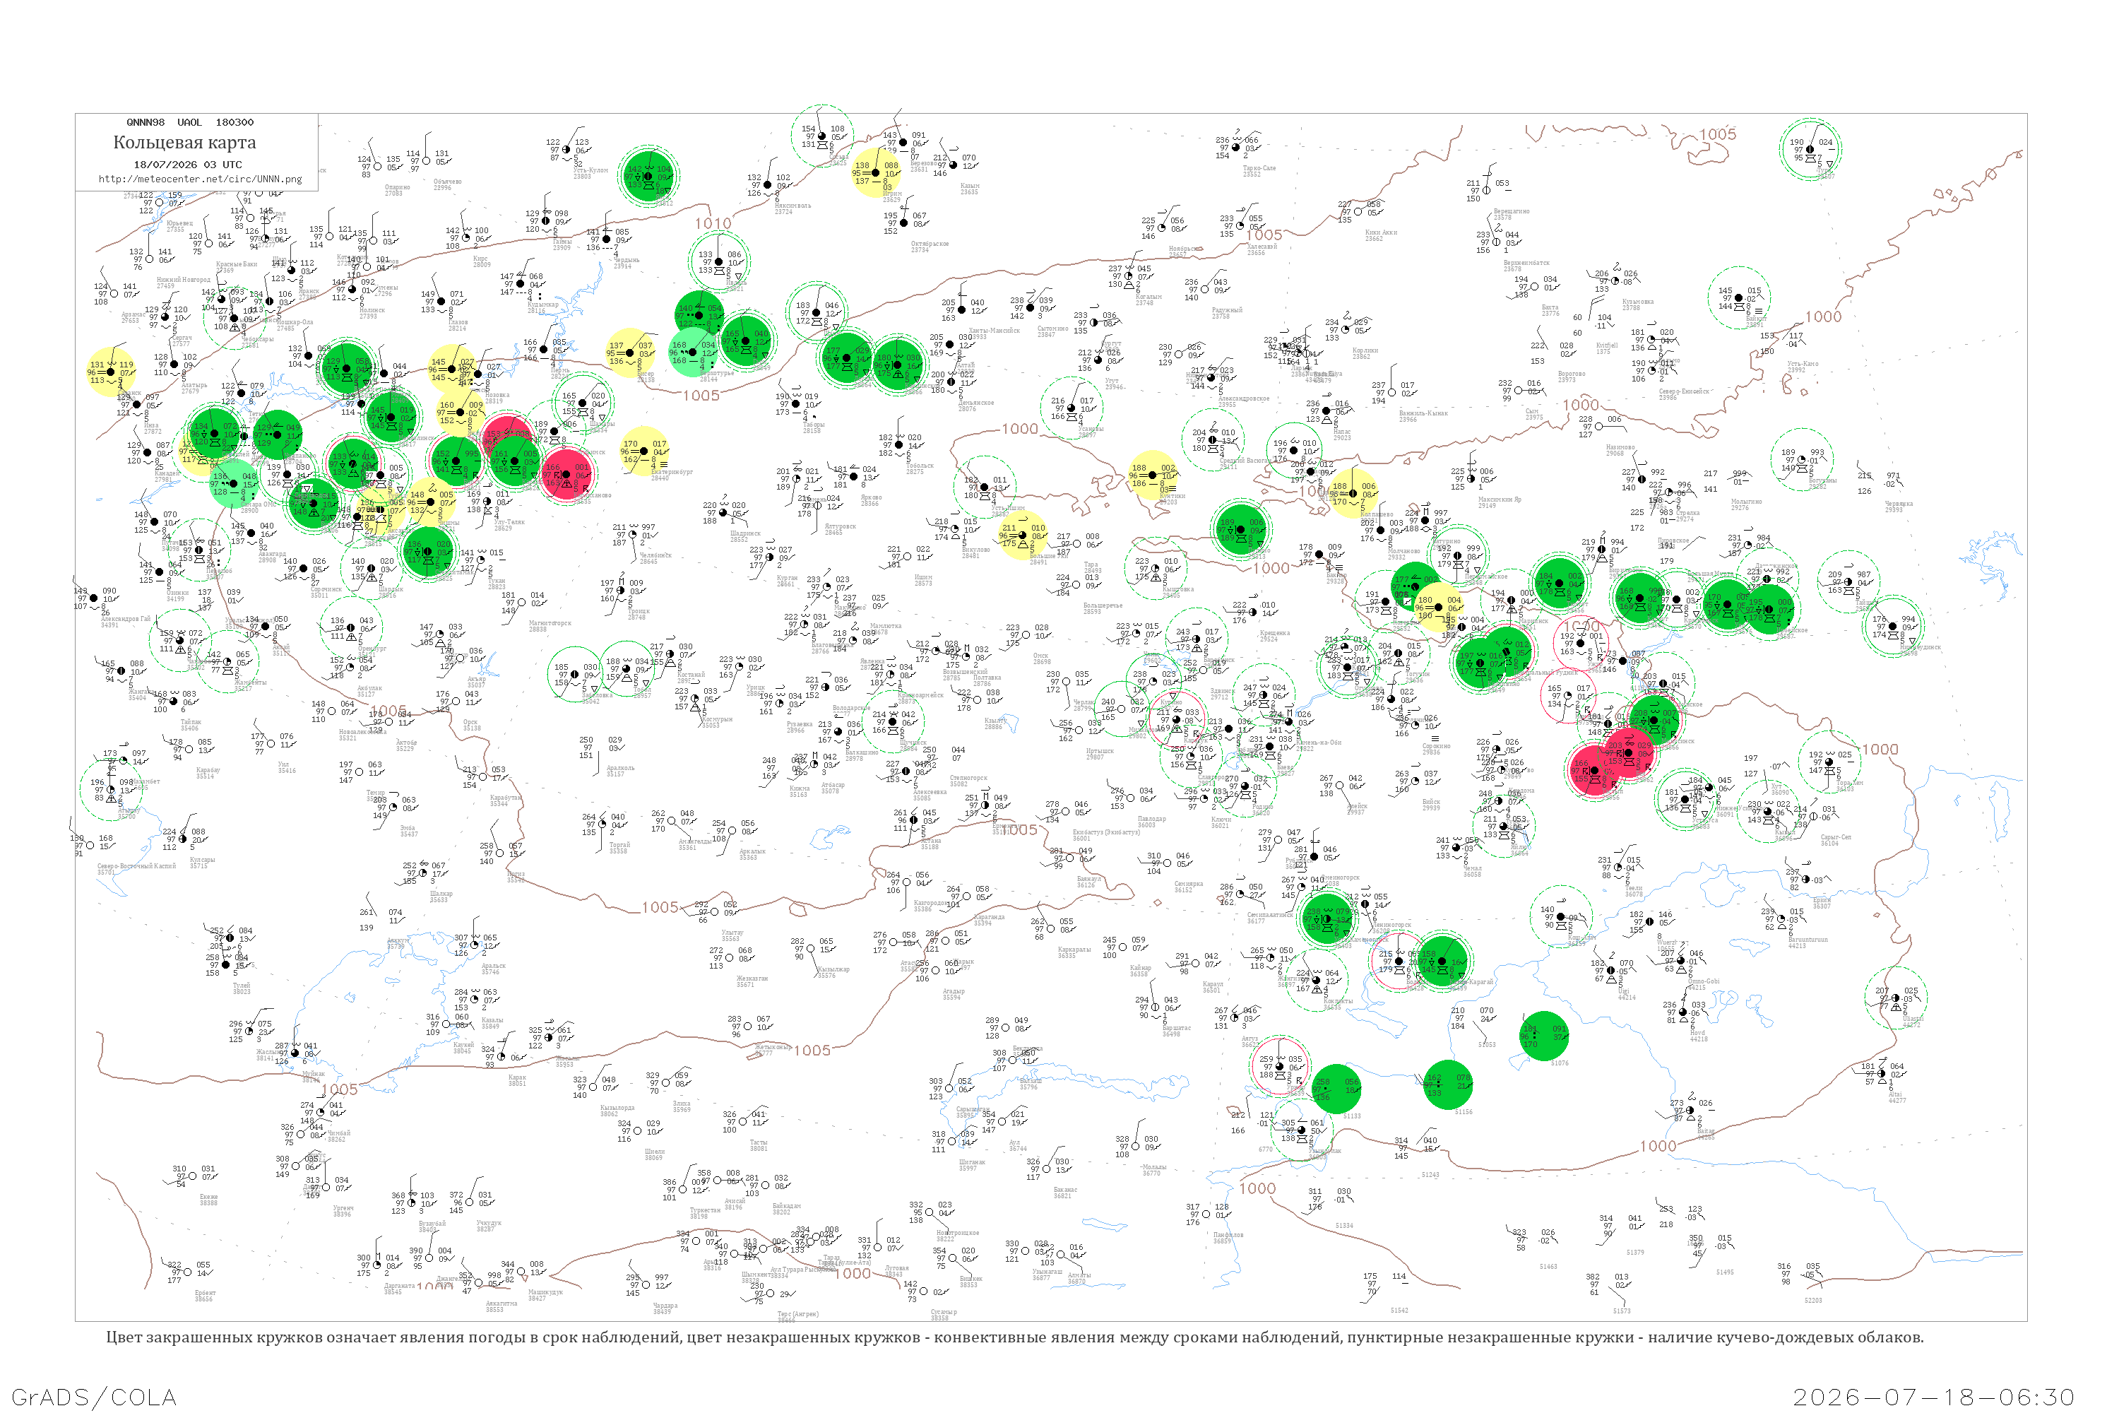Click the station name "Йошкар-Ола"
This screenshot has width=2119, height=1413.
coord(295,323)
